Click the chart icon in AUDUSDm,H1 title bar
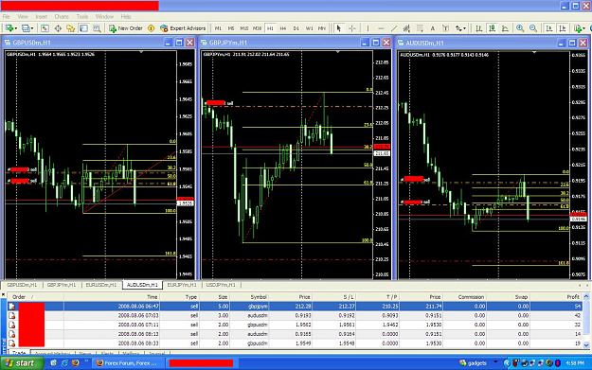The image size is (592, 370). pos(401,43)
